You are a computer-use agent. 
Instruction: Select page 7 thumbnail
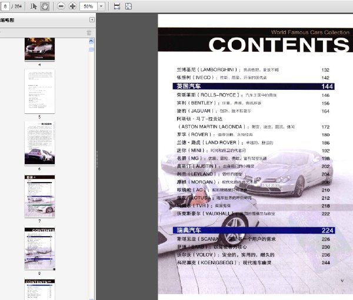[x=39, y=196]
